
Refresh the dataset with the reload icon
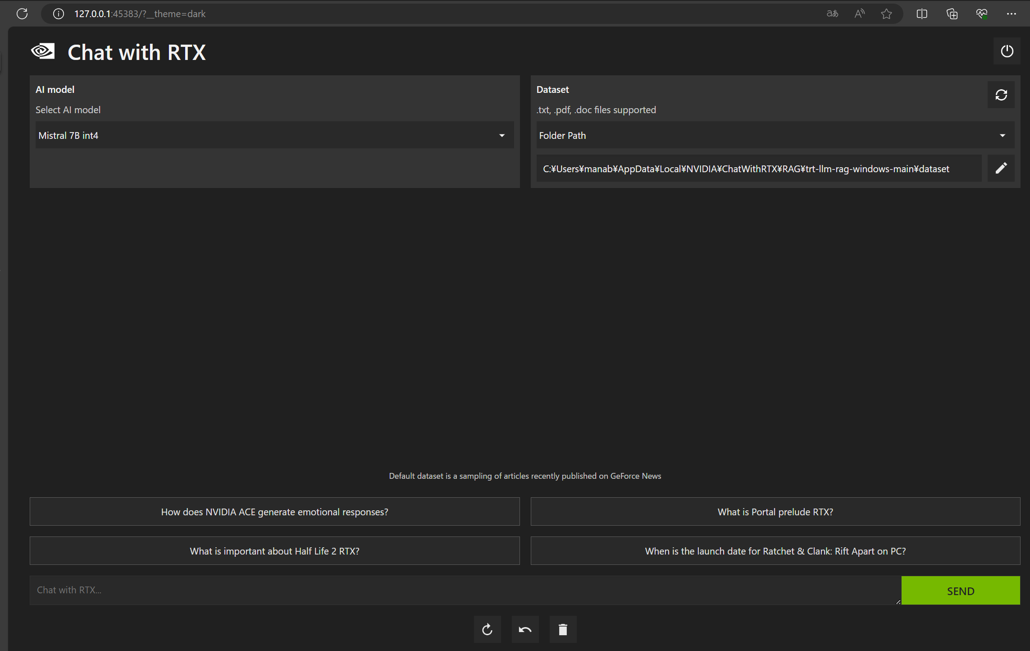point(1001,95)
